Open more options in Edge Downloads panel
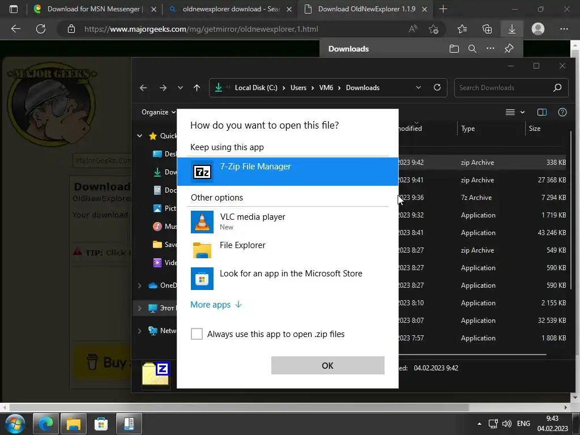The image size is (580, 435). [490, 49]
